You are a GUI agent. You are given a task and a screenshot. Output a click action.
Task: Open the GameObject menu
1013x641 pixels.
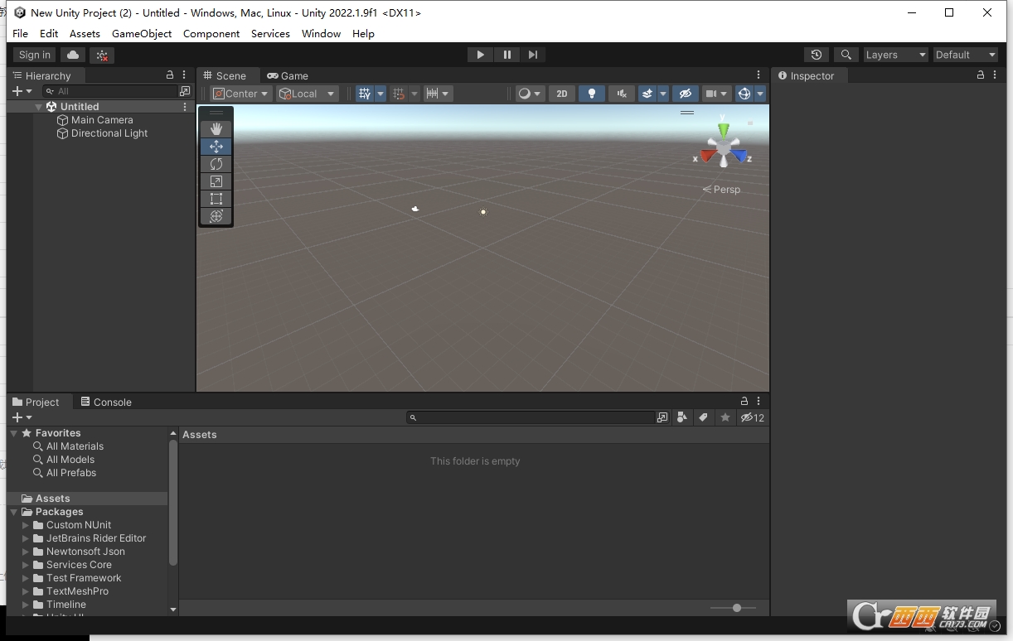point(142,34)
